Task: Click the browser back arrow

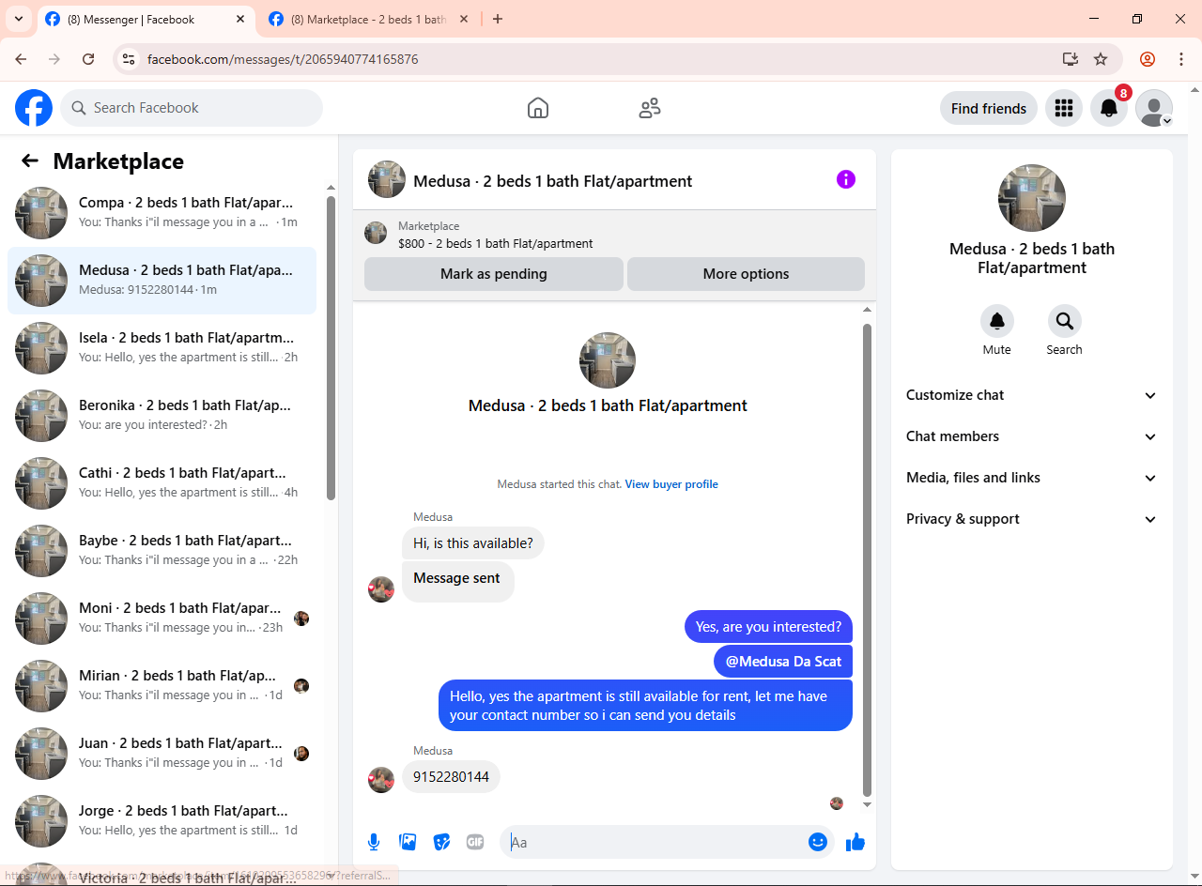Action: pyautogui.click(x=21, y=59)
